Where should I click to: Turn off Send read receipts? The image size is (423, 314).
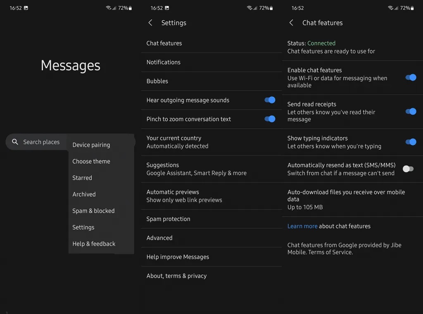(x=411, y=111)
